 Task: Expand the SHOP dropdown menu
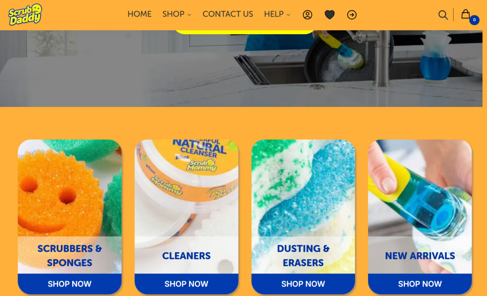177,14
